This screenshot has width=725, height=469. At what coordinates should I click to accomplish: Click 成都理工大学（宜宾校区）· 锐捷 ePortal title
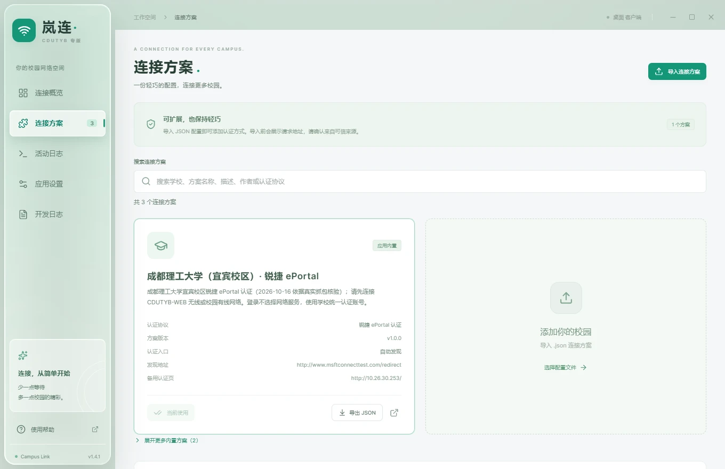tap(233, 277)
